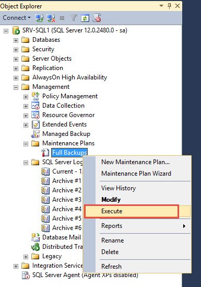Click the Managed Backup icon

tap(36, 134)
